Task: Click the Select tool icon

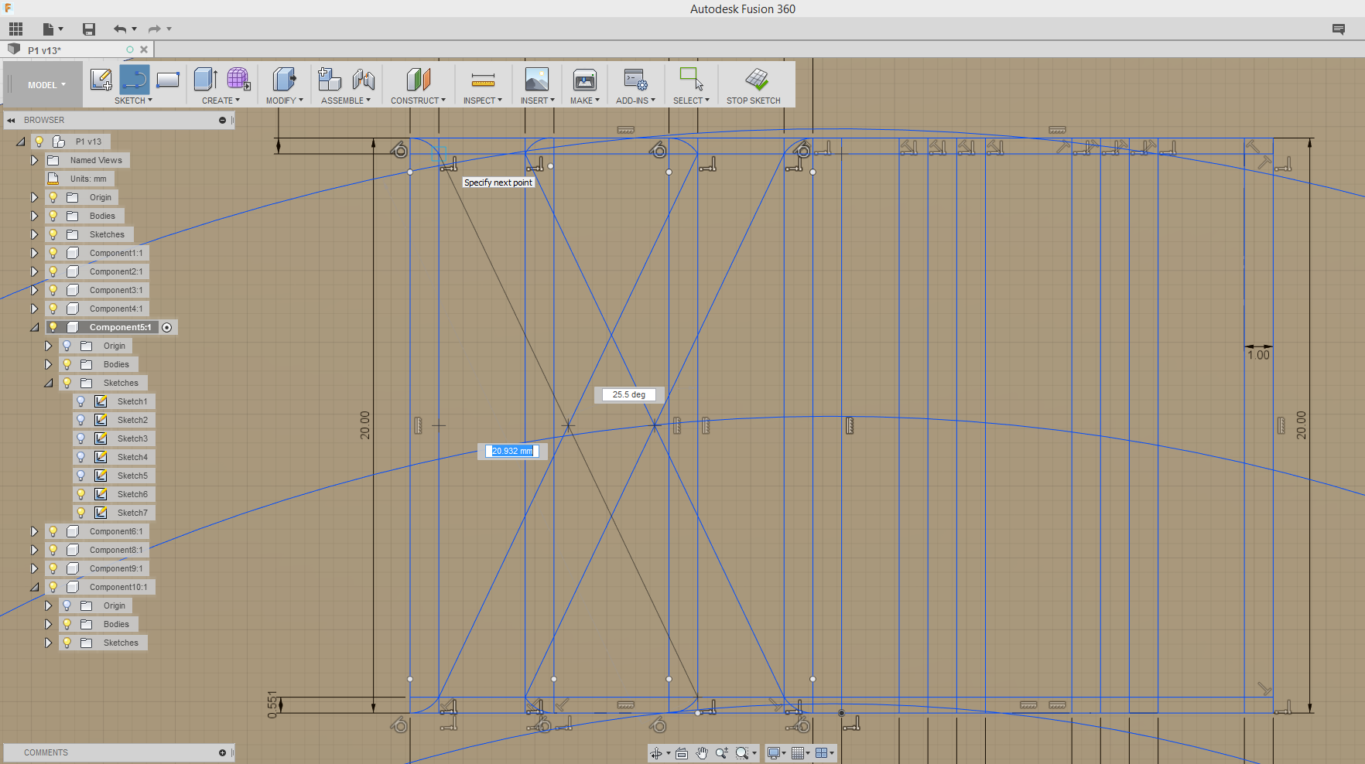Action: point(691,80)
